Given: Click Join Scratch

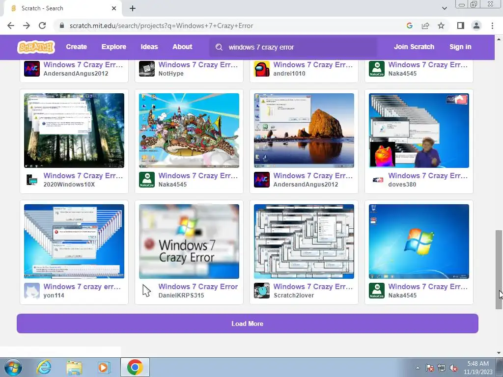Looking at the screenshot, I should 414,47.
